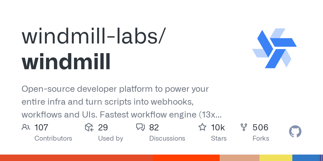Click the Used by package icon
This screenshot has width=323, height=161.
[89, 127]
